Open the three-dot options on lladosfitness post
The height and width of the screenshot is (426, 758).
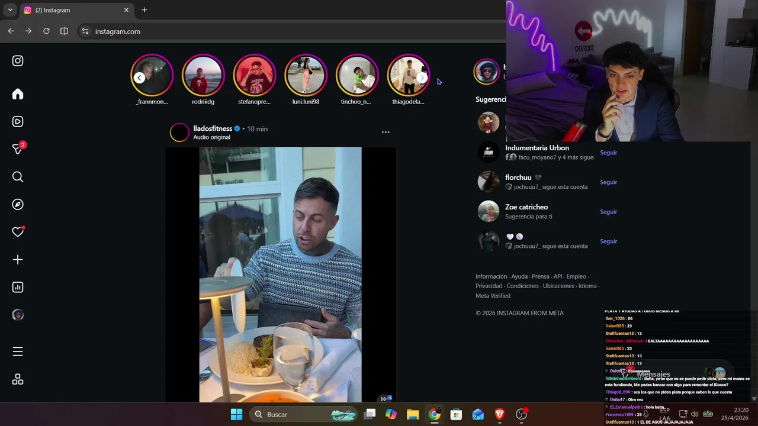386,132
